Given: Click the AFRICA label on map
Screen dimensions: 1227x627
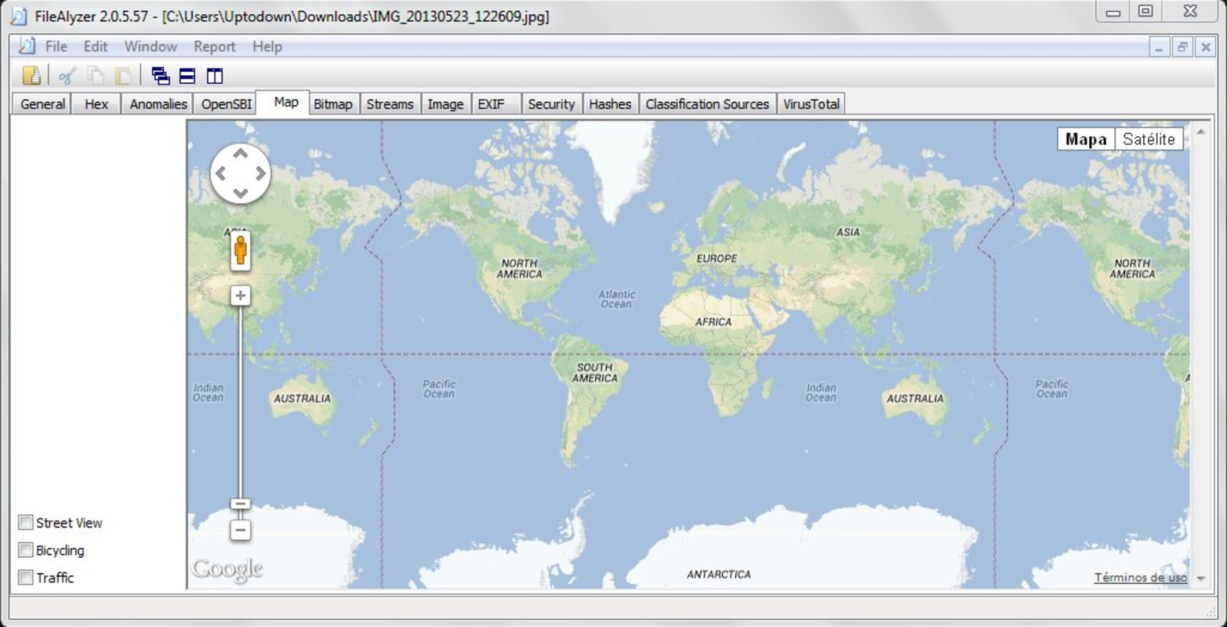Looking at the screenshot, I should click(x=713, y=322).
